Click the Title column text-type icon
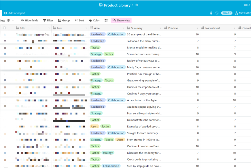 (x=17, y=28)
